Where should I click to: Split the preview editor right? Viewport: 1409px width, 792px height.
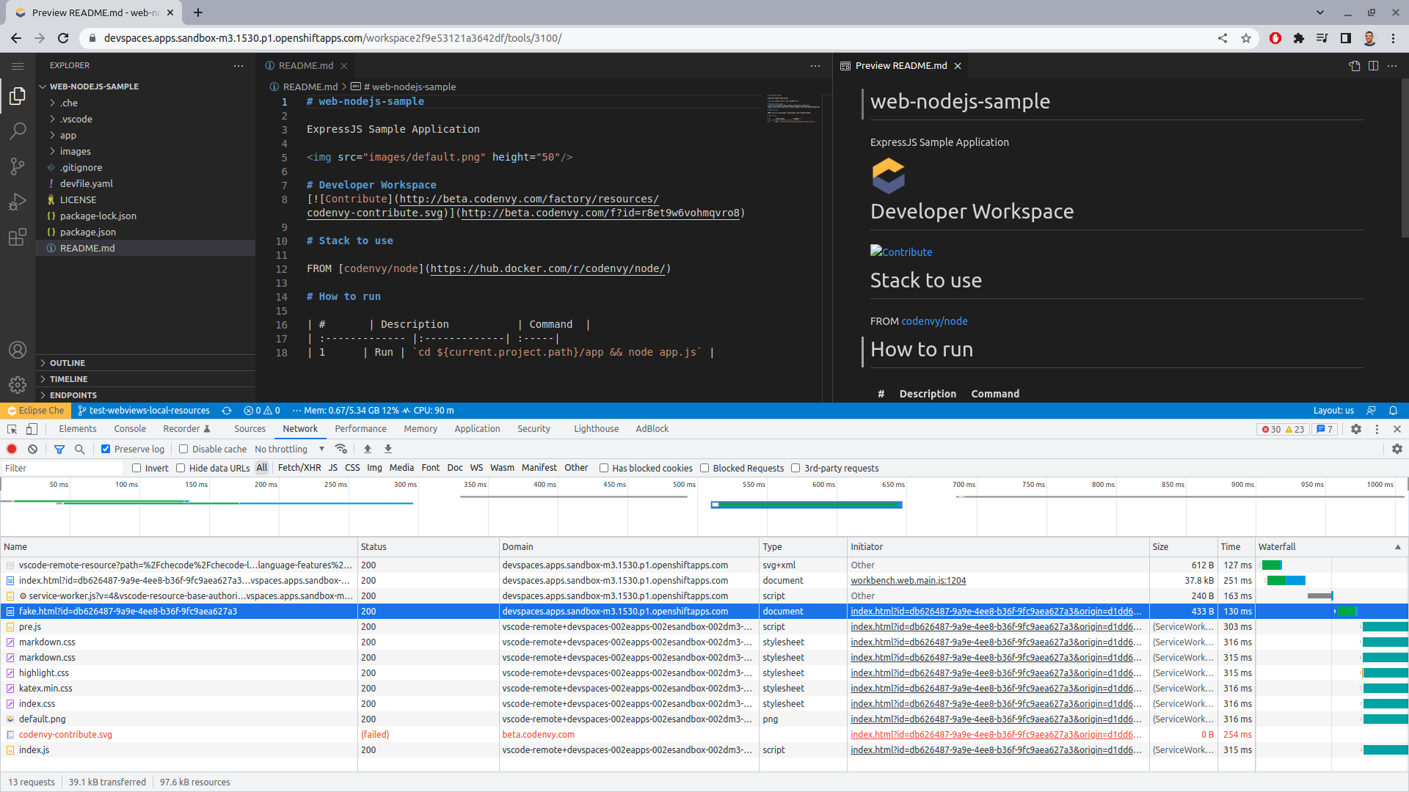click(x=1374, y=66)
